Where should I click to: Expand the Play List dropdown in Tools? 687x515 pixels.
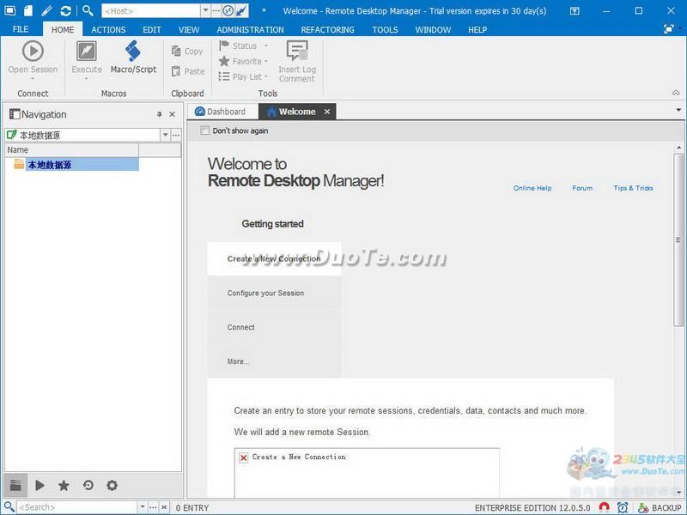(265, 76)
